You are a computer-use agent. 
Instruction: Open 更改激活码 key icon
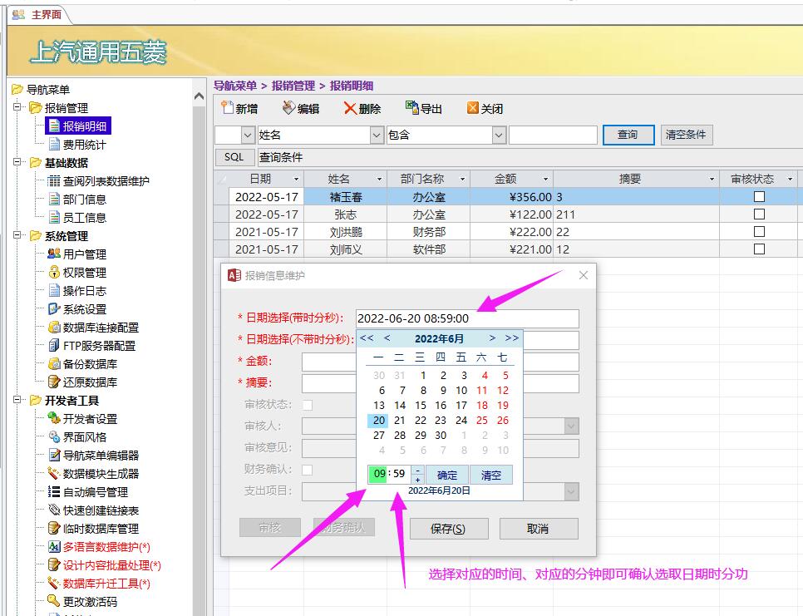click(54, 601)
